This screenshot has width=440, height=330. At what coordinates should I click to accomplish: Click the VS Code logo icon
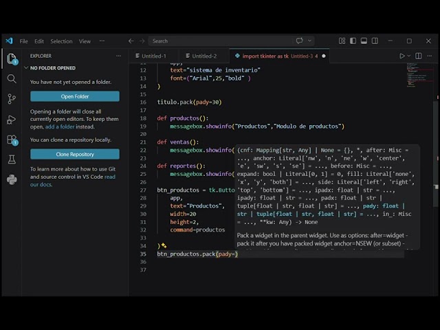click(x=9, y=41)
